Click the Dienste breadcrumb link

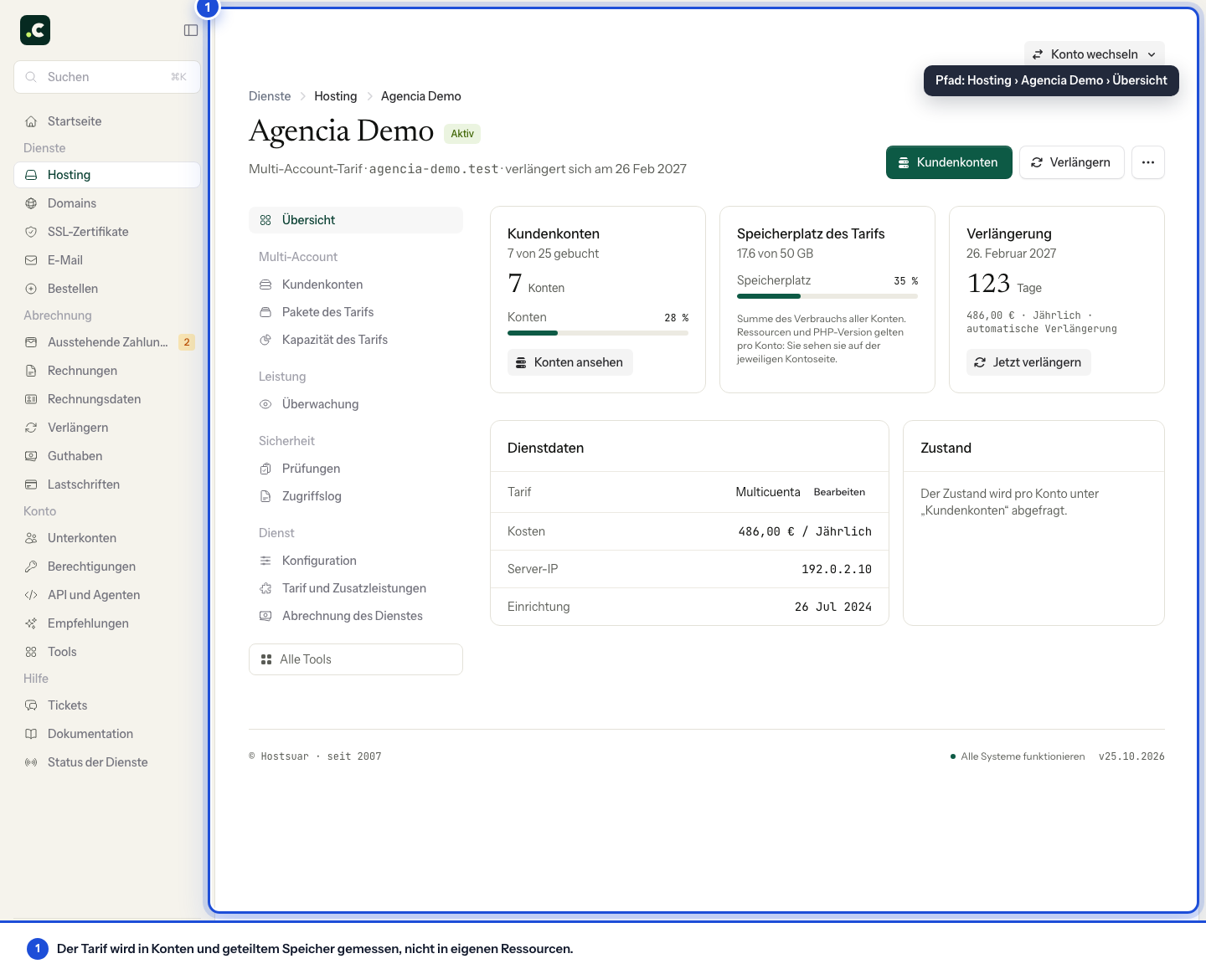pos(270,96)
